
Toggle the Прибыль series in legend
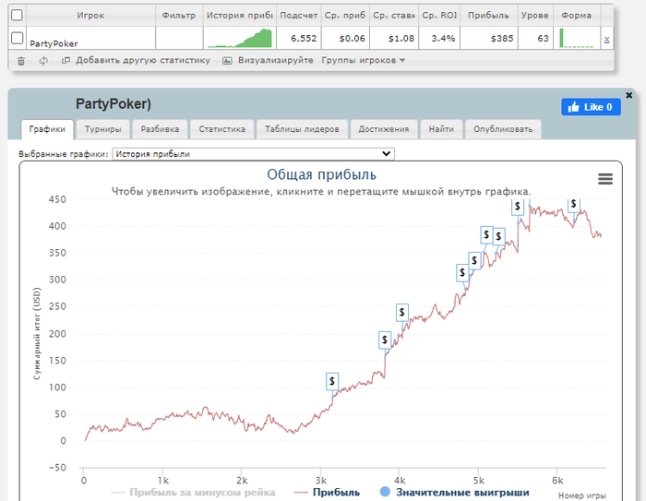point(327,492)
